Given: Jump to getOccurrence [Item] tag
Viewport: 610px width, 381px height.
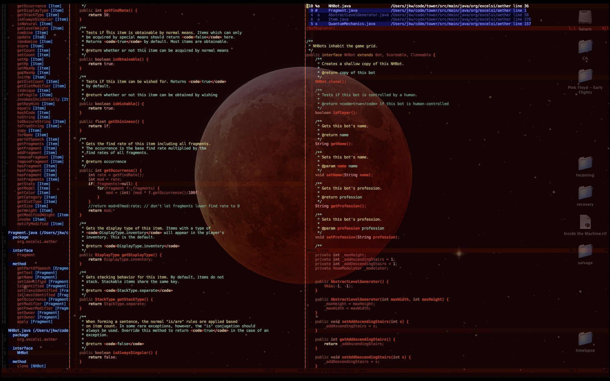Looking at the screenshot, I should (31, 6).
